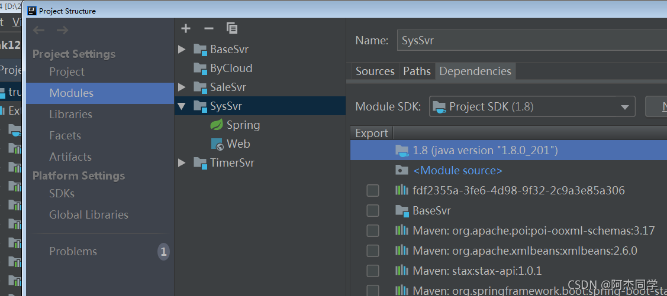
Task: Open the Problems section
Action: [x=73, y=252]
